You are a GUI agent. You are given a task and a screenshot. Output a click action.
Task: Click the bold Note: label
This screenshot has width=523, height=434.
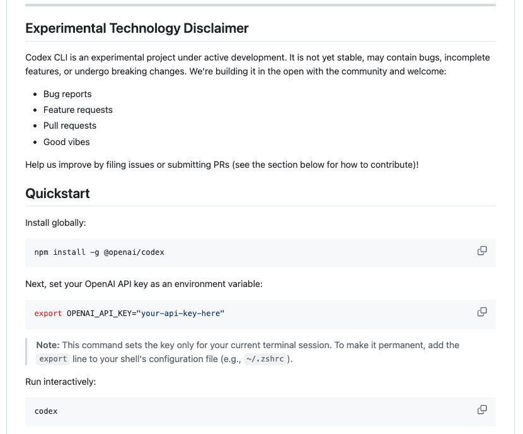pyautogui.click(x=48, y=345)
